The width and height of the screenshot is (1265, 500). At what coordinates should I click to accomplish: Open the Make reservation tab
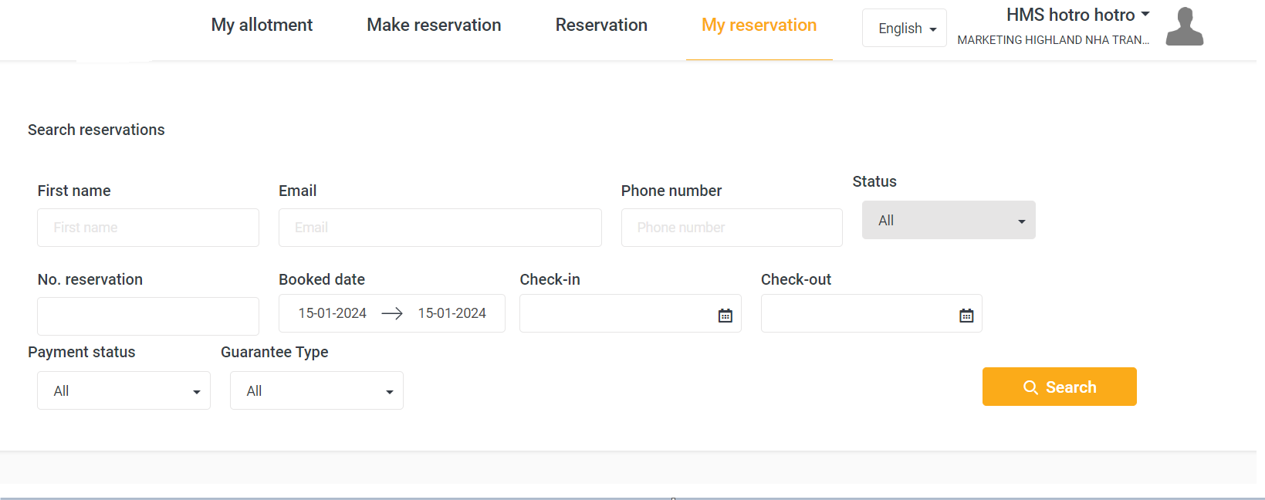[434, 25]
